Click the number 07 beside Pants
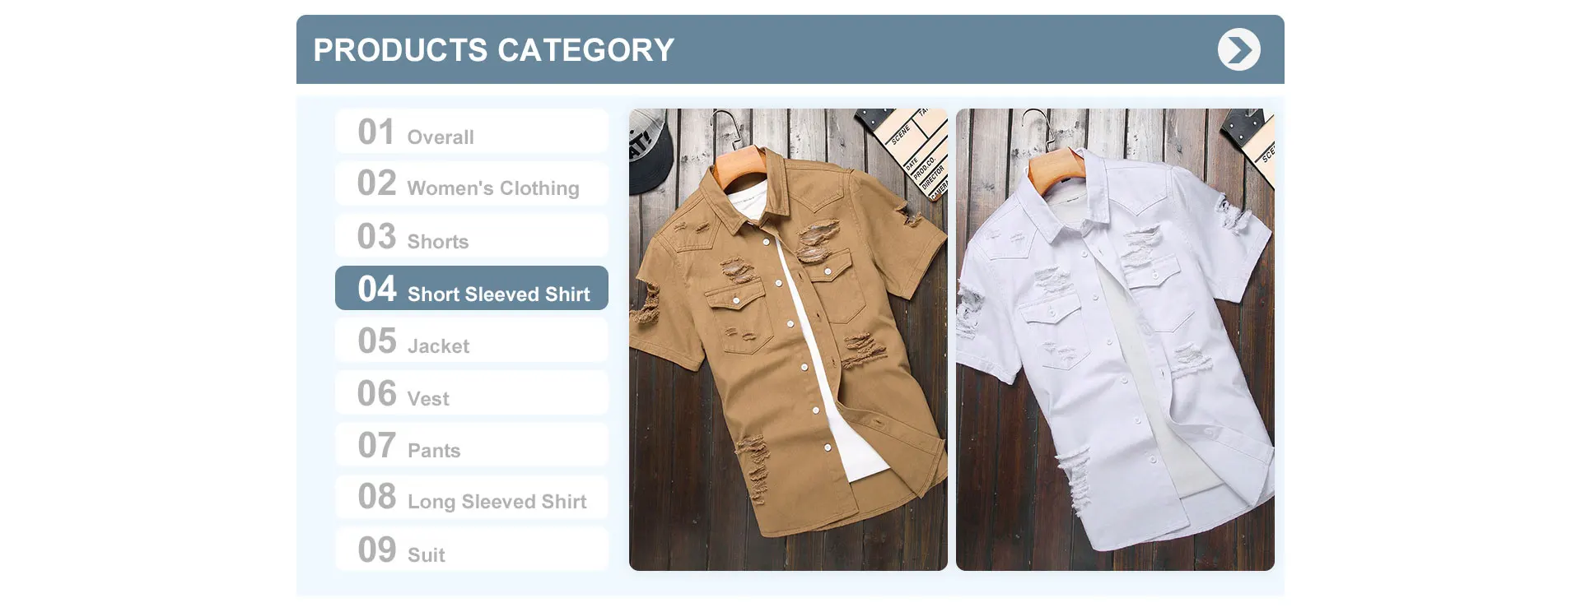The height and width of the screenshot is (612, 1581). (x=377, y=445)
